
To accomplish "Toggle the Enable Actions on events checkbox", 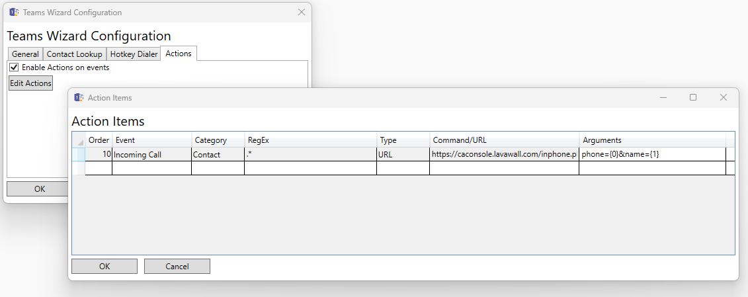I will 14,67.
